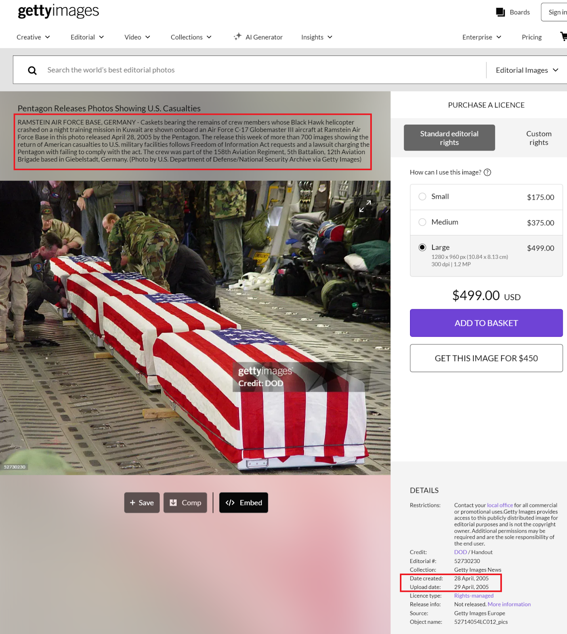Click the 29 April, 2005 upload date value
The image size is (567, 634).
tap(472, 587)
